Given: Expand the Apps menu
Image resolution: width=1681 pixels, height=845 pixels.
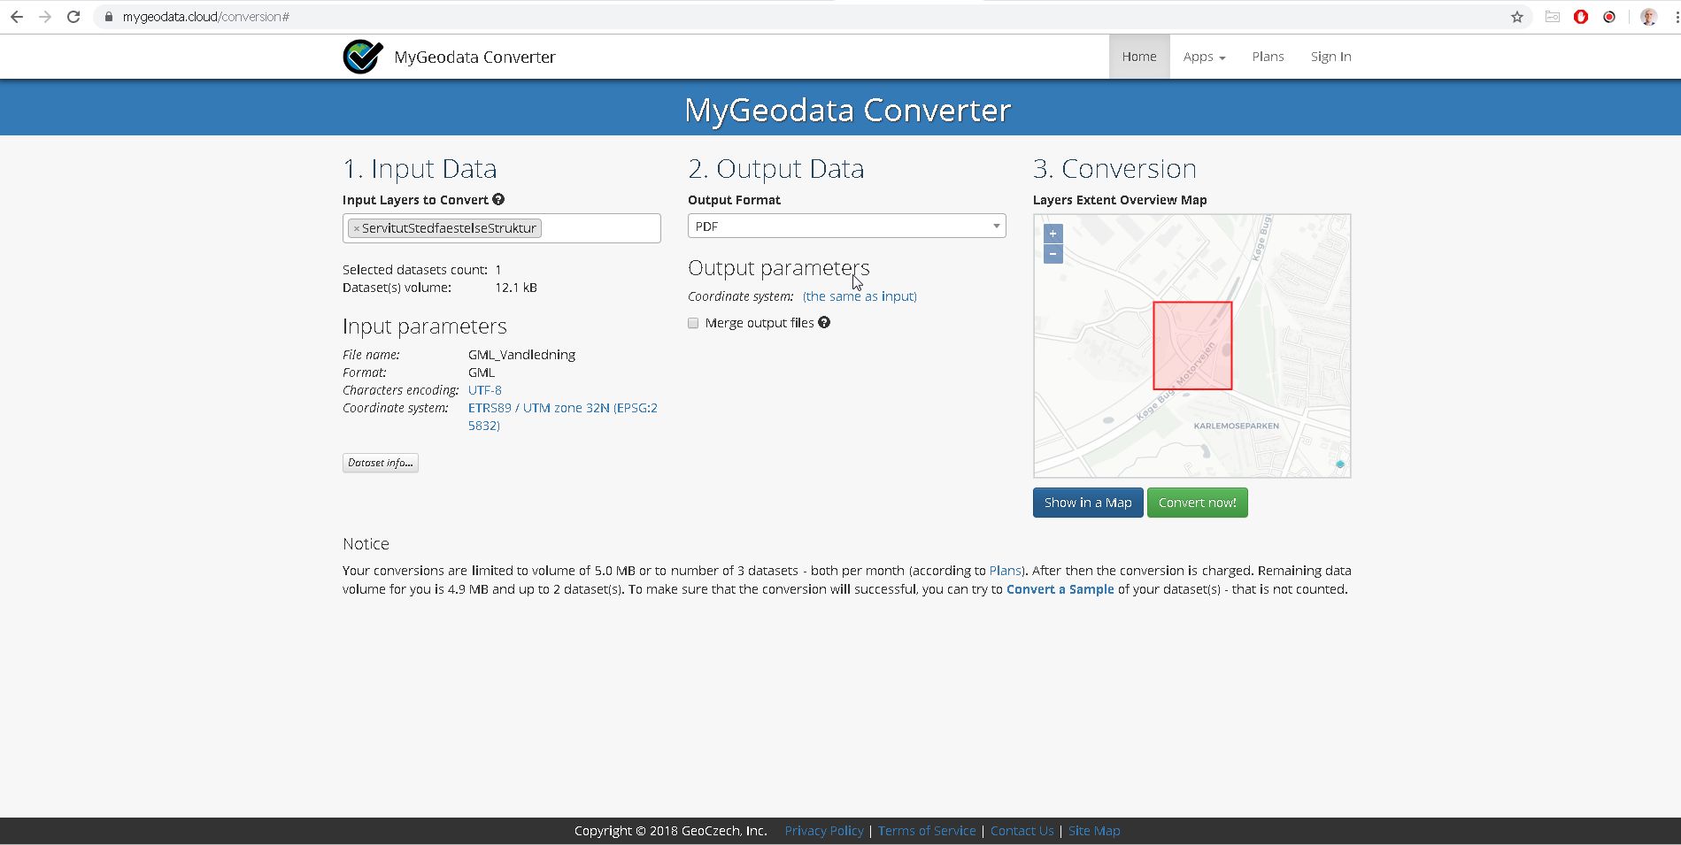Looking at the screenshot, I should (x=1204, y=57).
